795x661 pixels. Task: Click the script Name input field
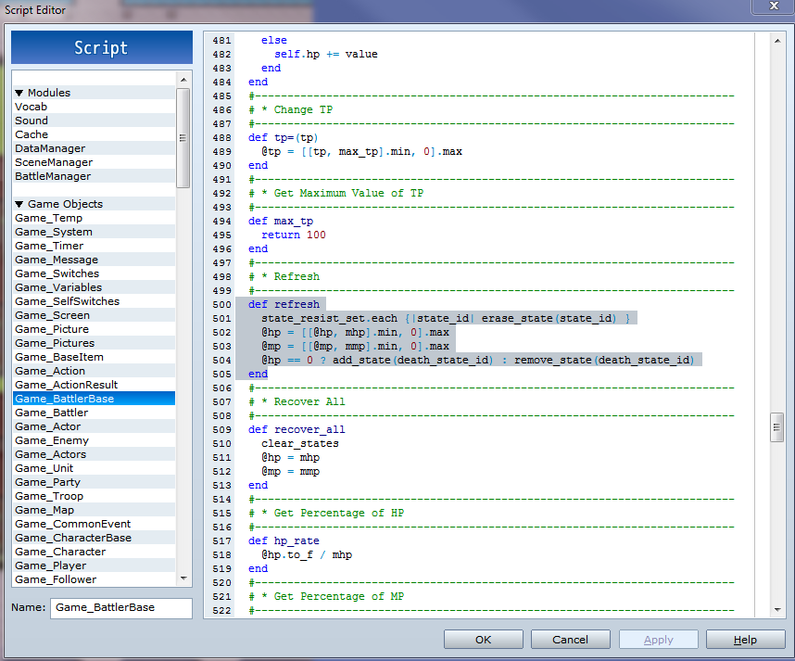click(x=120, y=608)
